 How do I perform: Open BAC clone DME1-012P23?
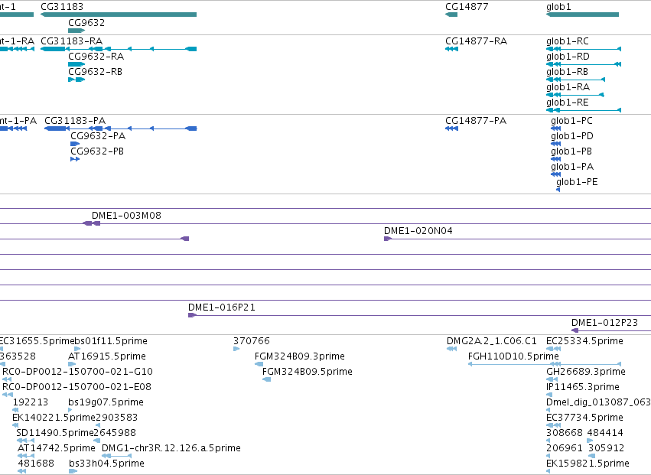(604, 323)
